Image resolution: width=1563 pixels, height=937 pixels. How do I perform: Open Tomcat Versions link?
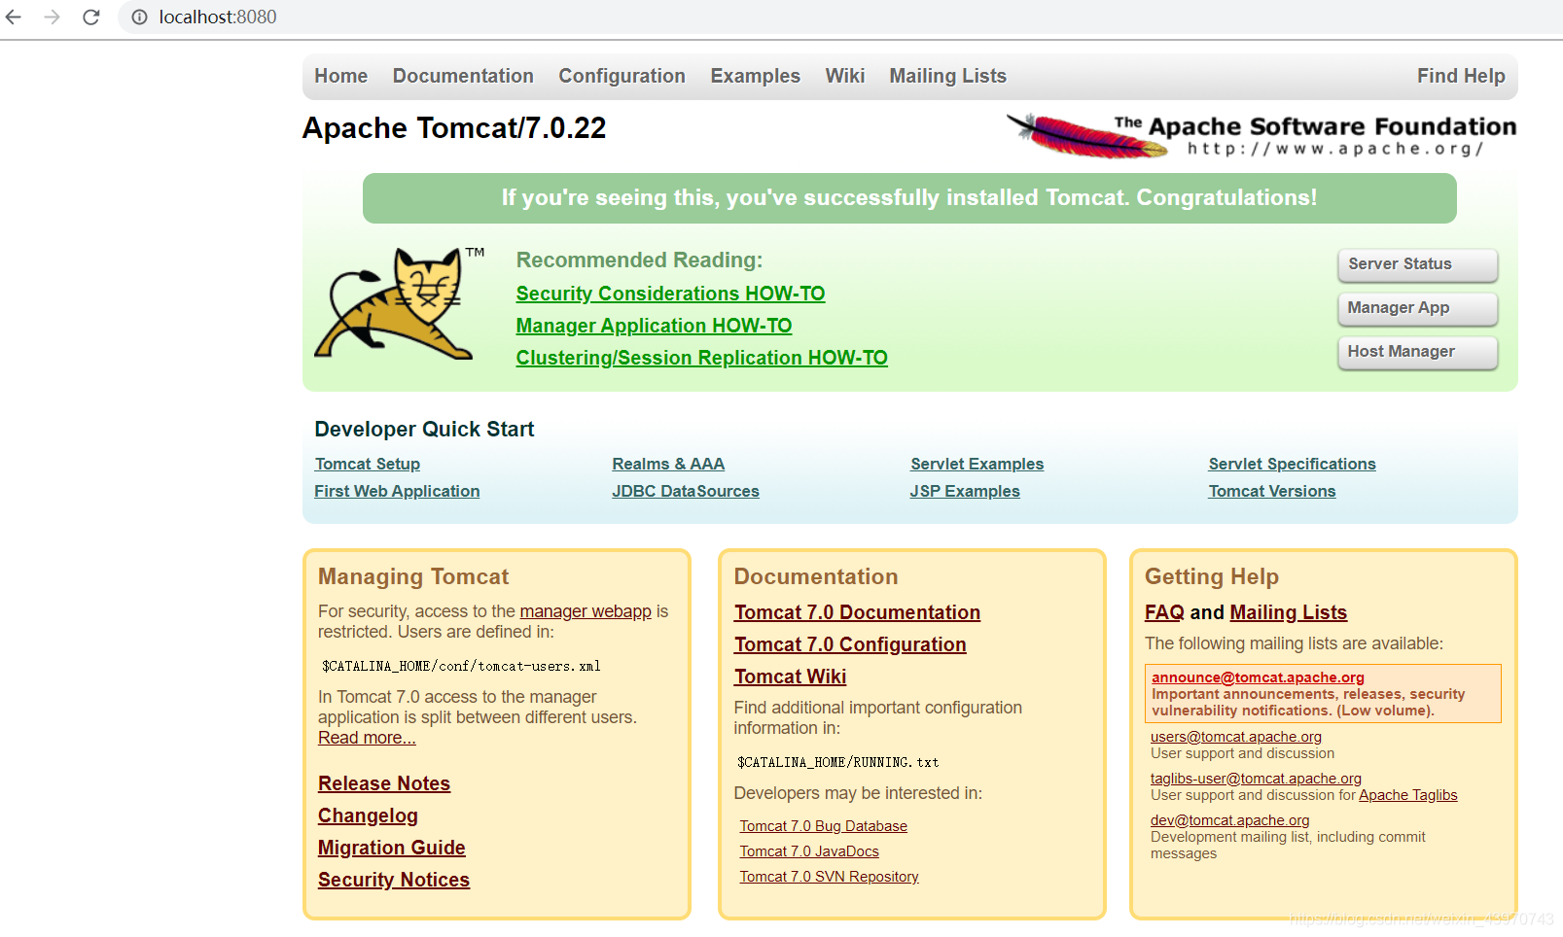pos(1271,492)
